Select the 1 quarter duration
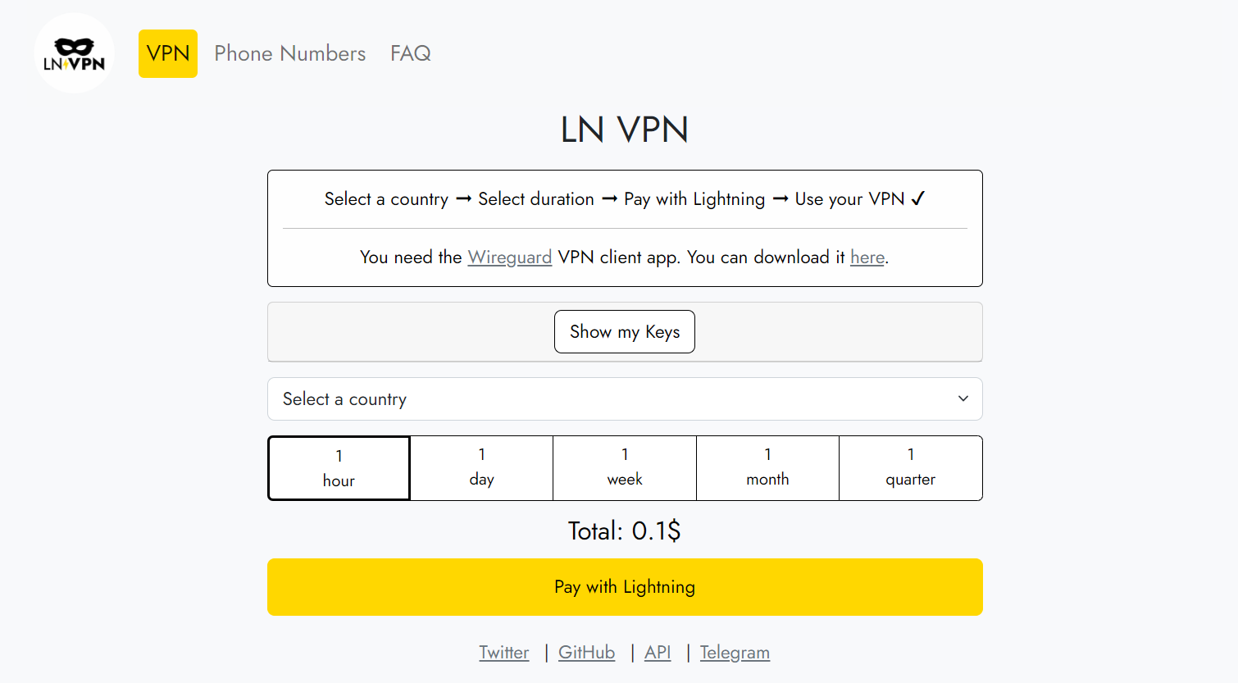 [911, 468]
